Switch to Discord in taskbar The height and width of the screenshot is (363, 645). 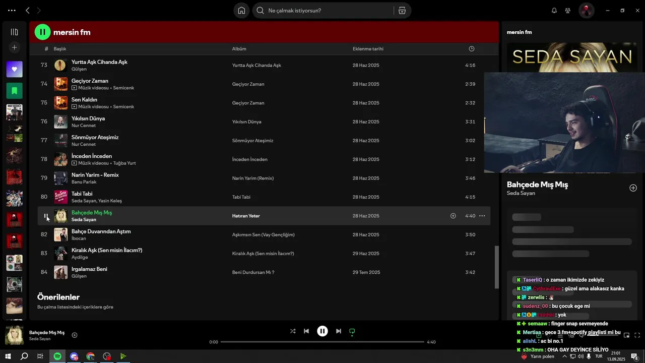pyautogui.click(x=74, y=356)
